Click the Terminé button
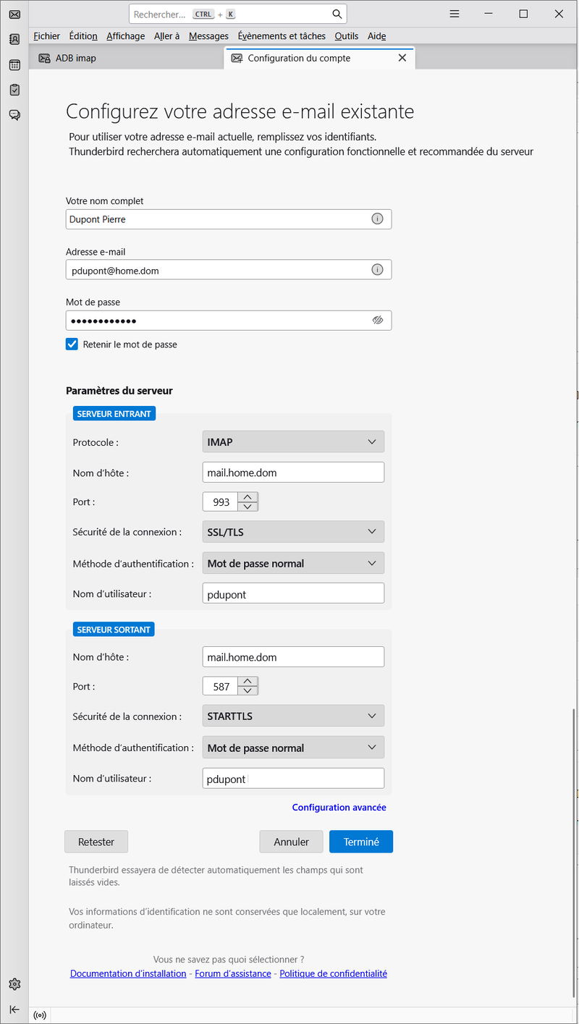579x1024 pixels. point(360,842)
